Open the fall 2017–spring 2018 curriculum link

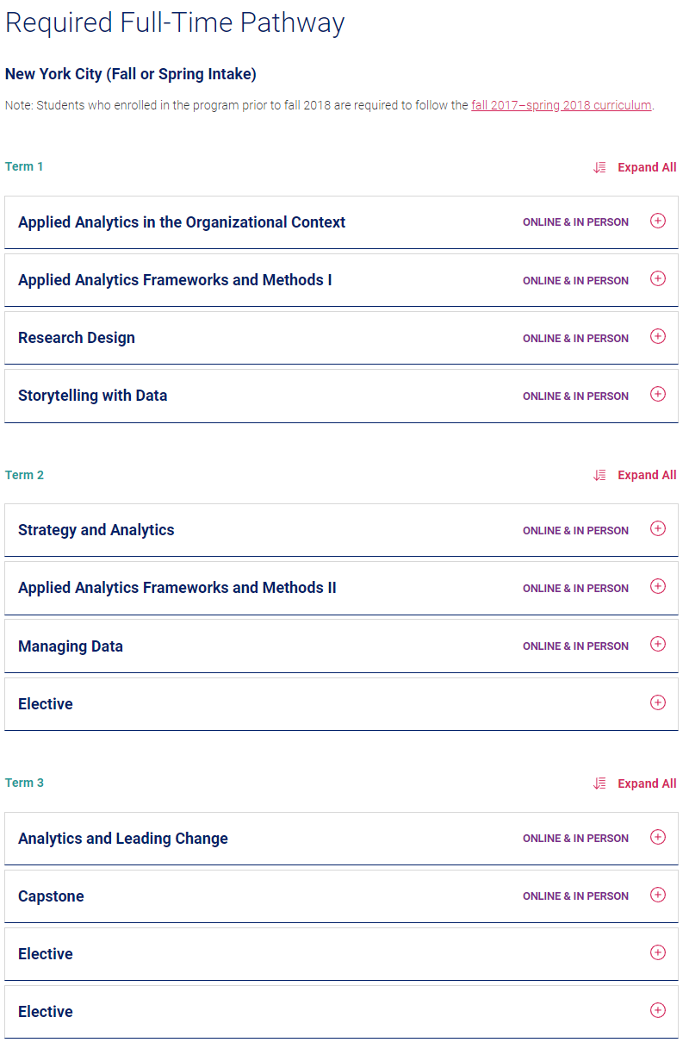561,106
